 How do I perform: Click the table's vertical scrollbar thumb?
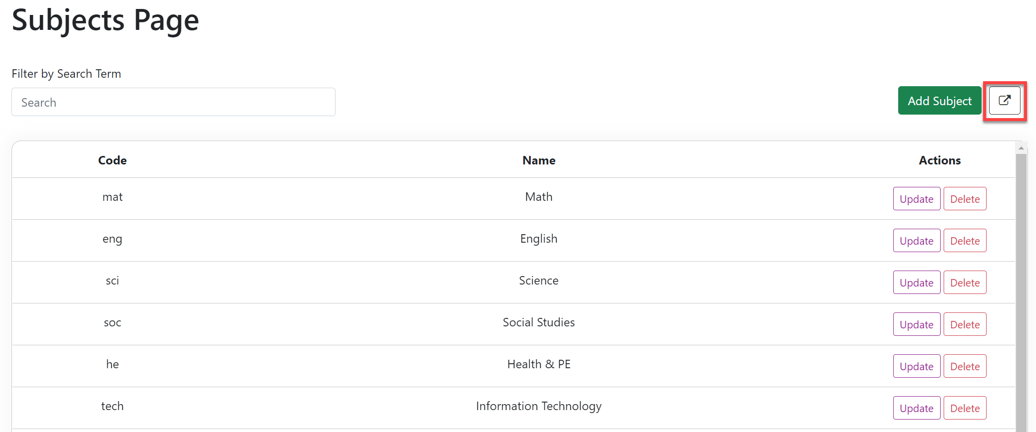(x=1021, y=289)
